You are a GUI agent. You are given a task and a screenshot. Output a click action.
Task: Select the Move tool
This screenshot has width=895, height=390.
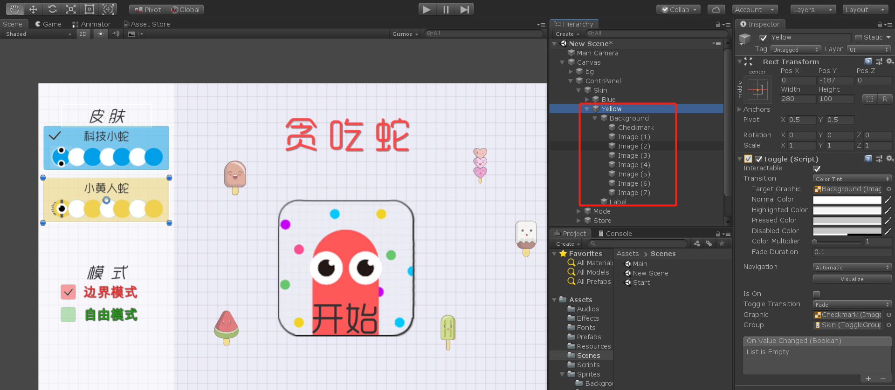pyautogui.click(x=33, y=9)
